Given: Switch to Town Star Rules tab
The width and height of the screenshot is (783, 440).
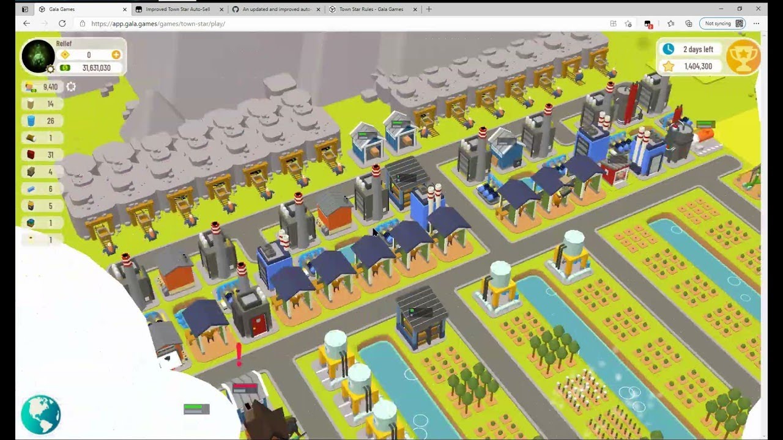Looking at the screenshot, I should coord(372,9).
